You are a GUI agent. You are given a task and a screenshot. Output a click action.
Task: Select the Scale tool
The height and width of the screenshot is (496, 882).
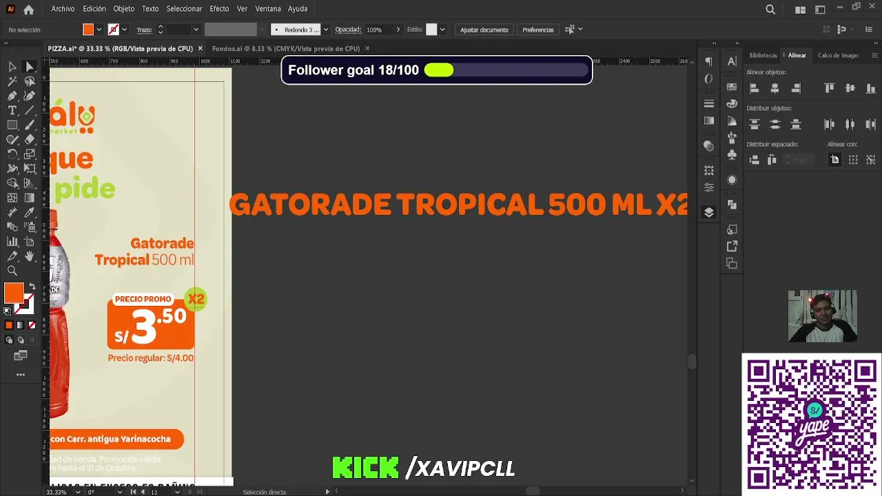coord(30,154)
